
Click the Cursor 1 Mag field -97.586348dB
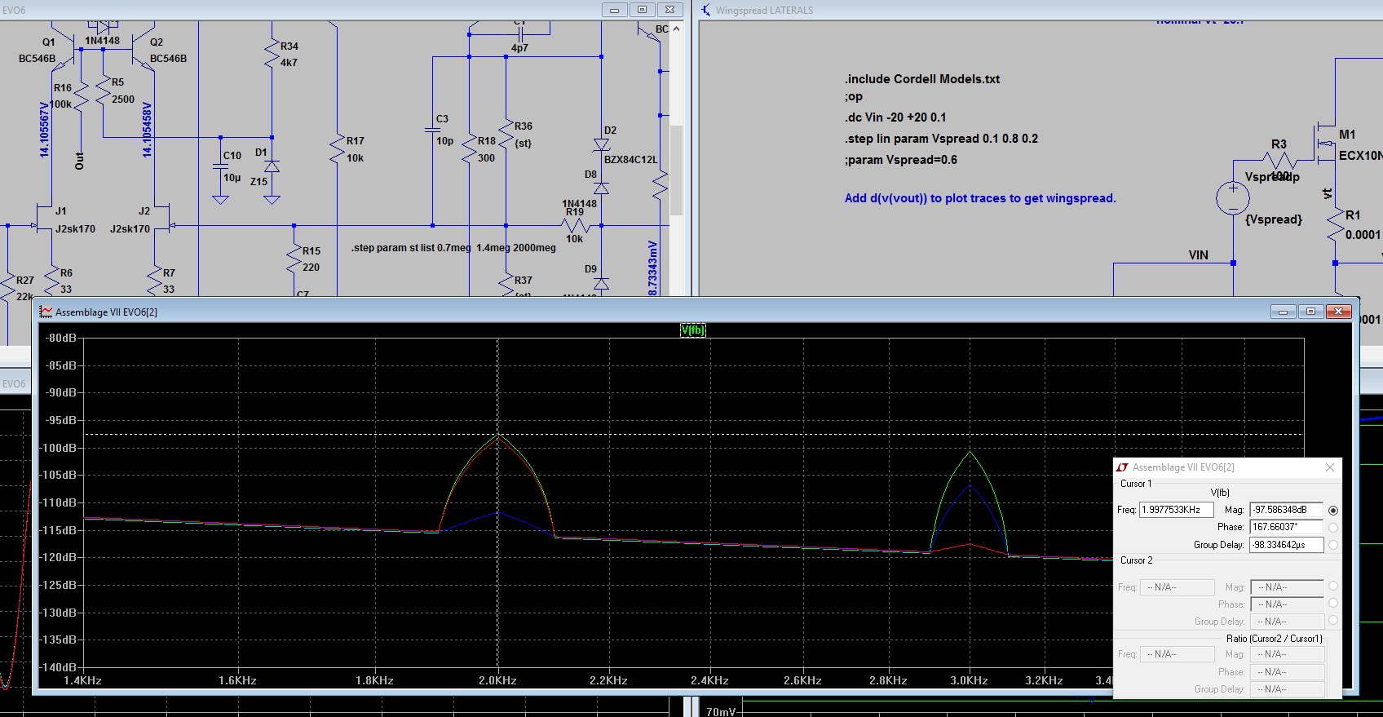coord(1287,510)
